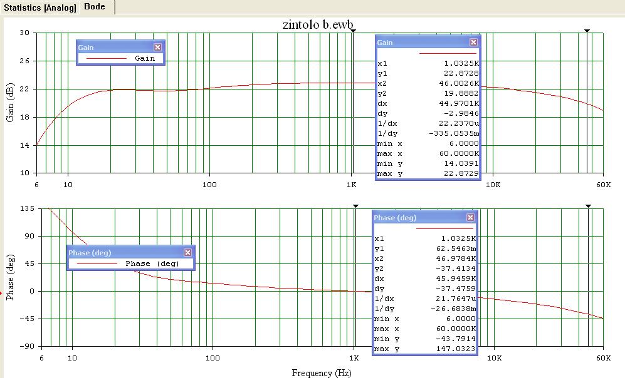Close the Gain legend box
Screen dimensions: 625x378
(x=157, y=48)
